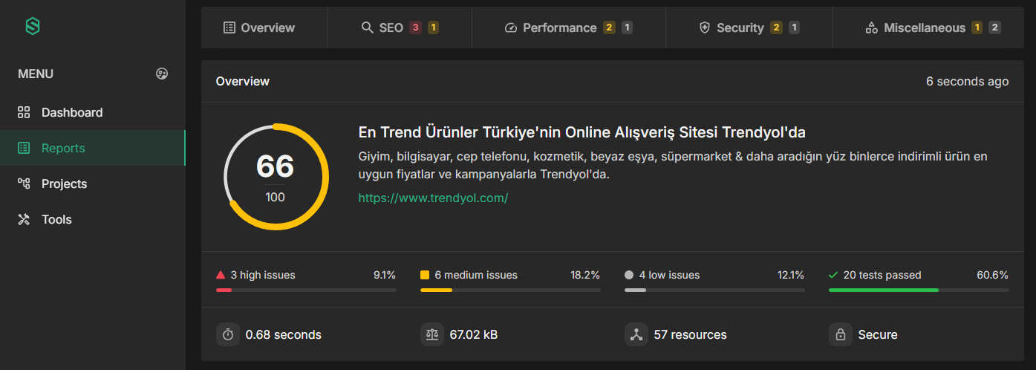Click the theme icon beside MENU
1036x370 pixels.
tap(162, 74)
